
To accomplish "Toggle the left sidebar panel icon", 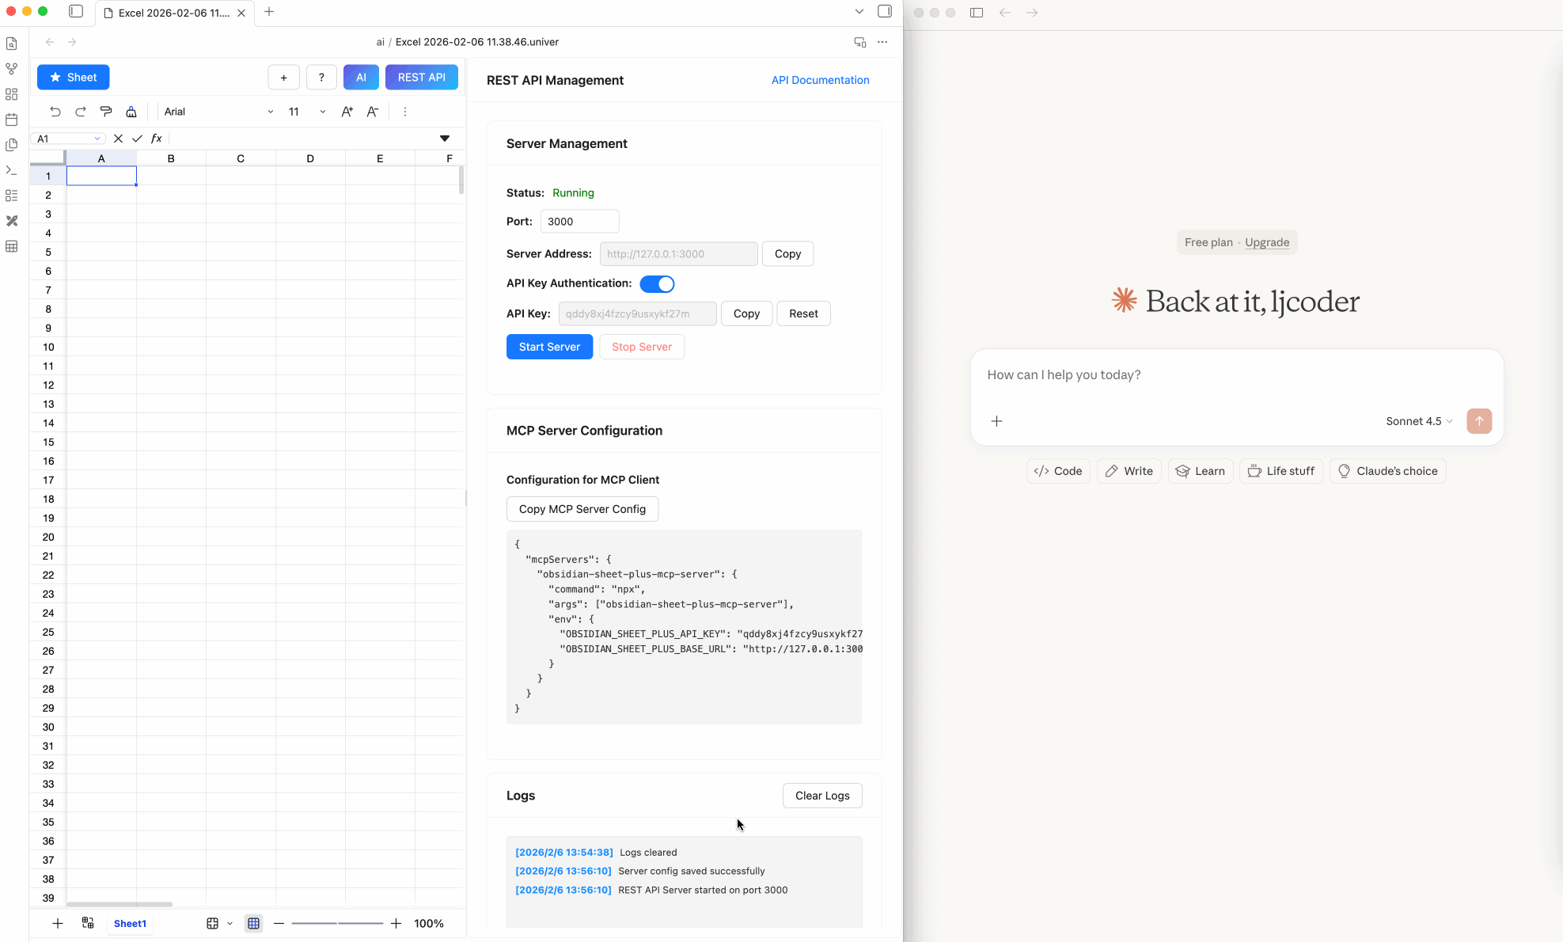I will [76, 12].
